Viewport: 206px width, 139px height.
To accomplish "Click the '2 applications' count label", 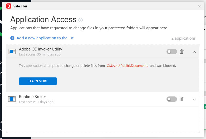I will pos(183,38).
